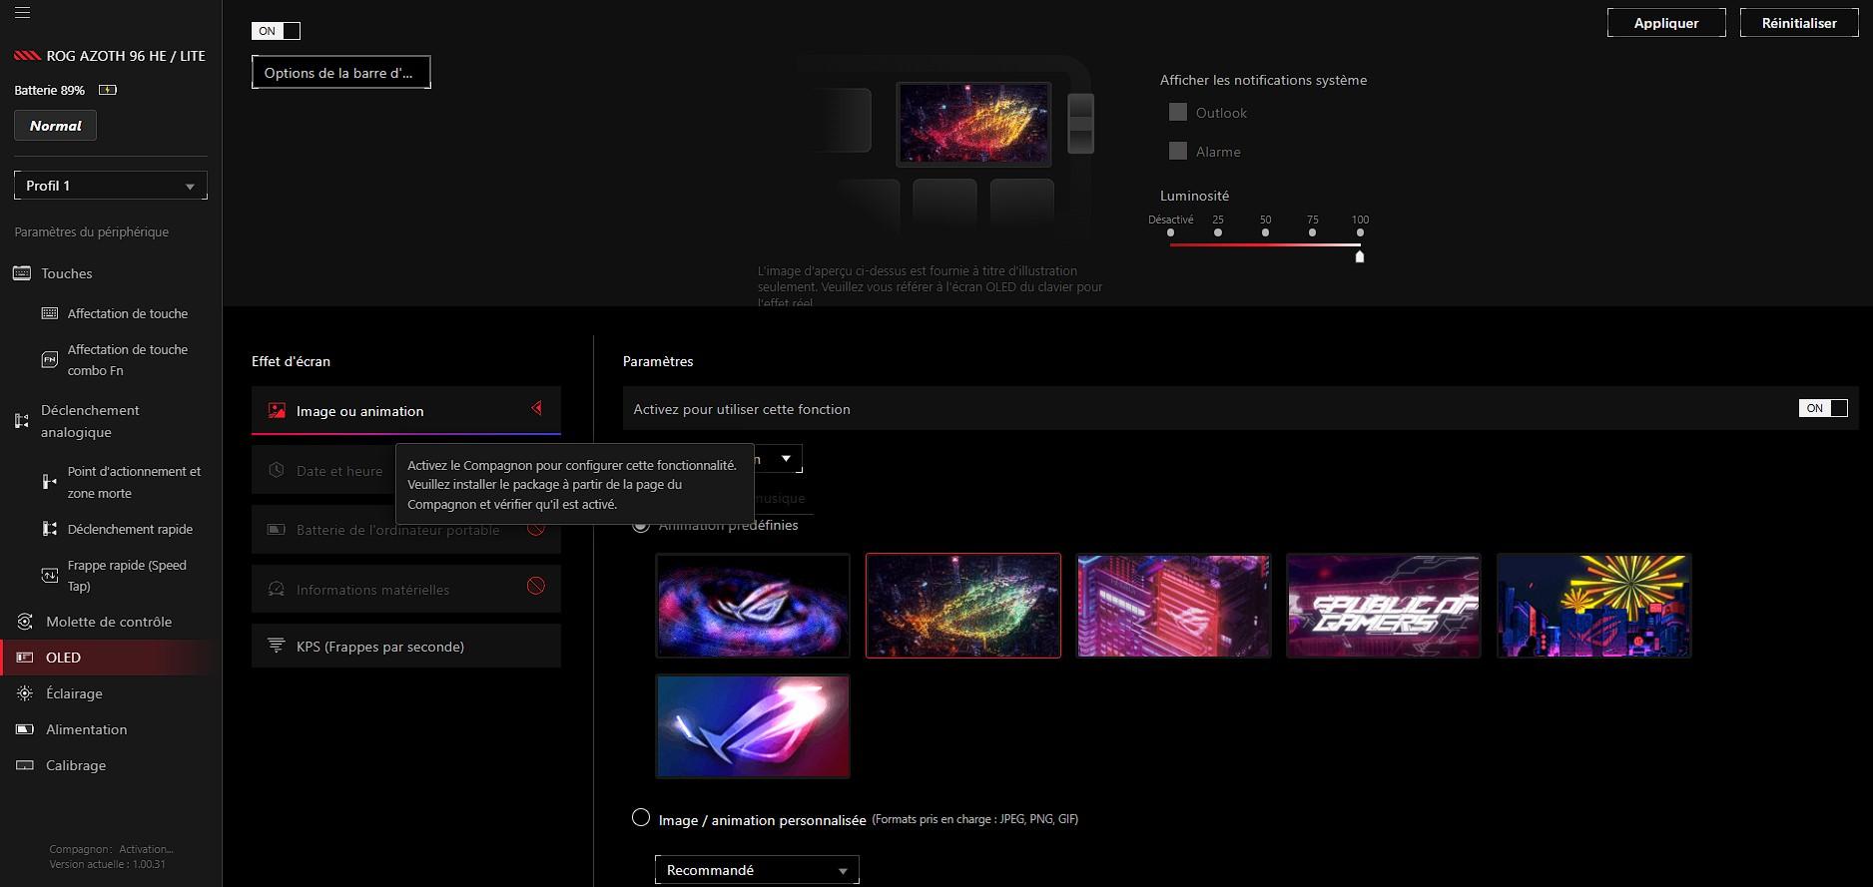Set brightness to the 50 mark

[x=1265, y=232]
